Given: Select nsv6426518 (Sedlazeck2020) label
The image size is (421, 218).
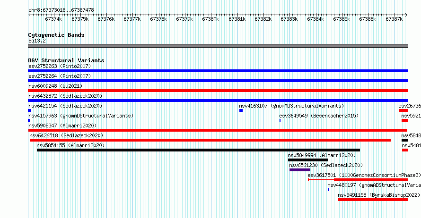Looking at the screenshot, I should pos(66,135).
